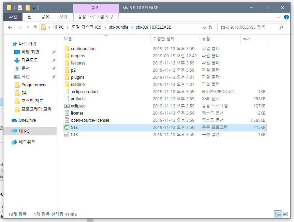Open recent locations dropdown arrow
The height and width of the screenshot is (222, 294).
pyautogui.click(x=28, y=27)
